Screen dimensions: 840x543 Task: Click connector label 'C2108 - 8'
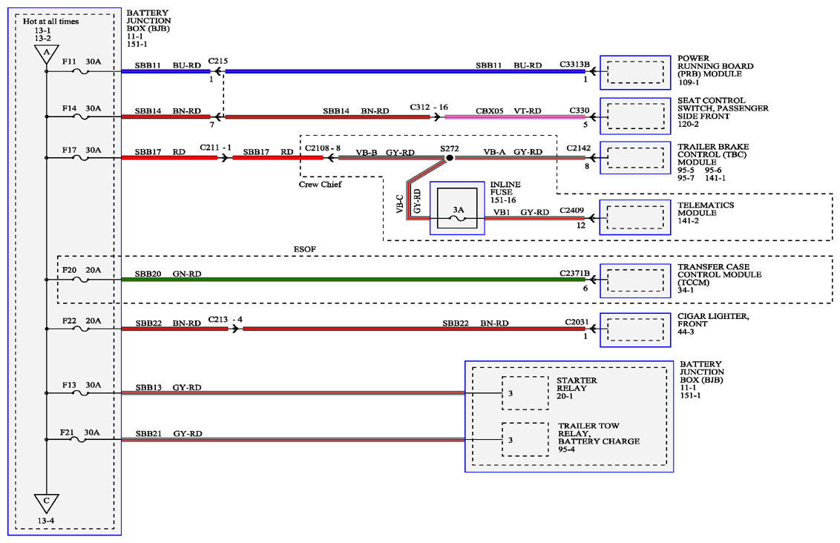pyautogui.click(x=323, y=148)
